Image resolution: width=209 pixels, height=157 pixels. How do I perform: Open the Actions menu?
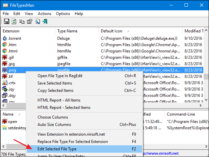point(45,14)
